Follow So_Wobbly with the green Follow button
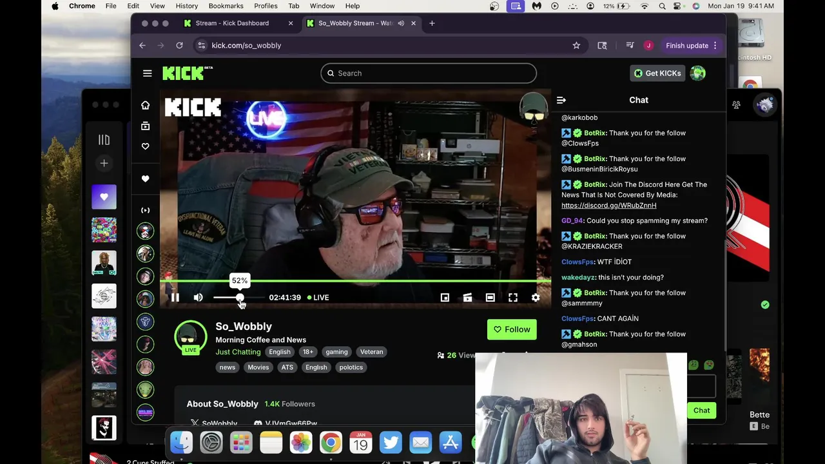The image size is (825, 464). tap(512, 329)
